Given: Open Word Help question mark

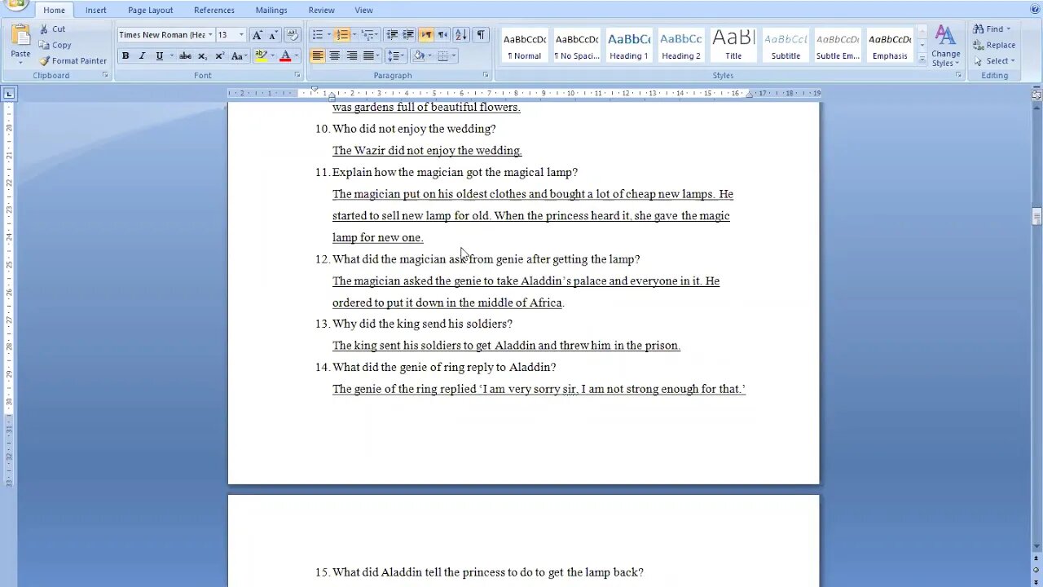Looking at the screenshot, I should point(1033,8).
